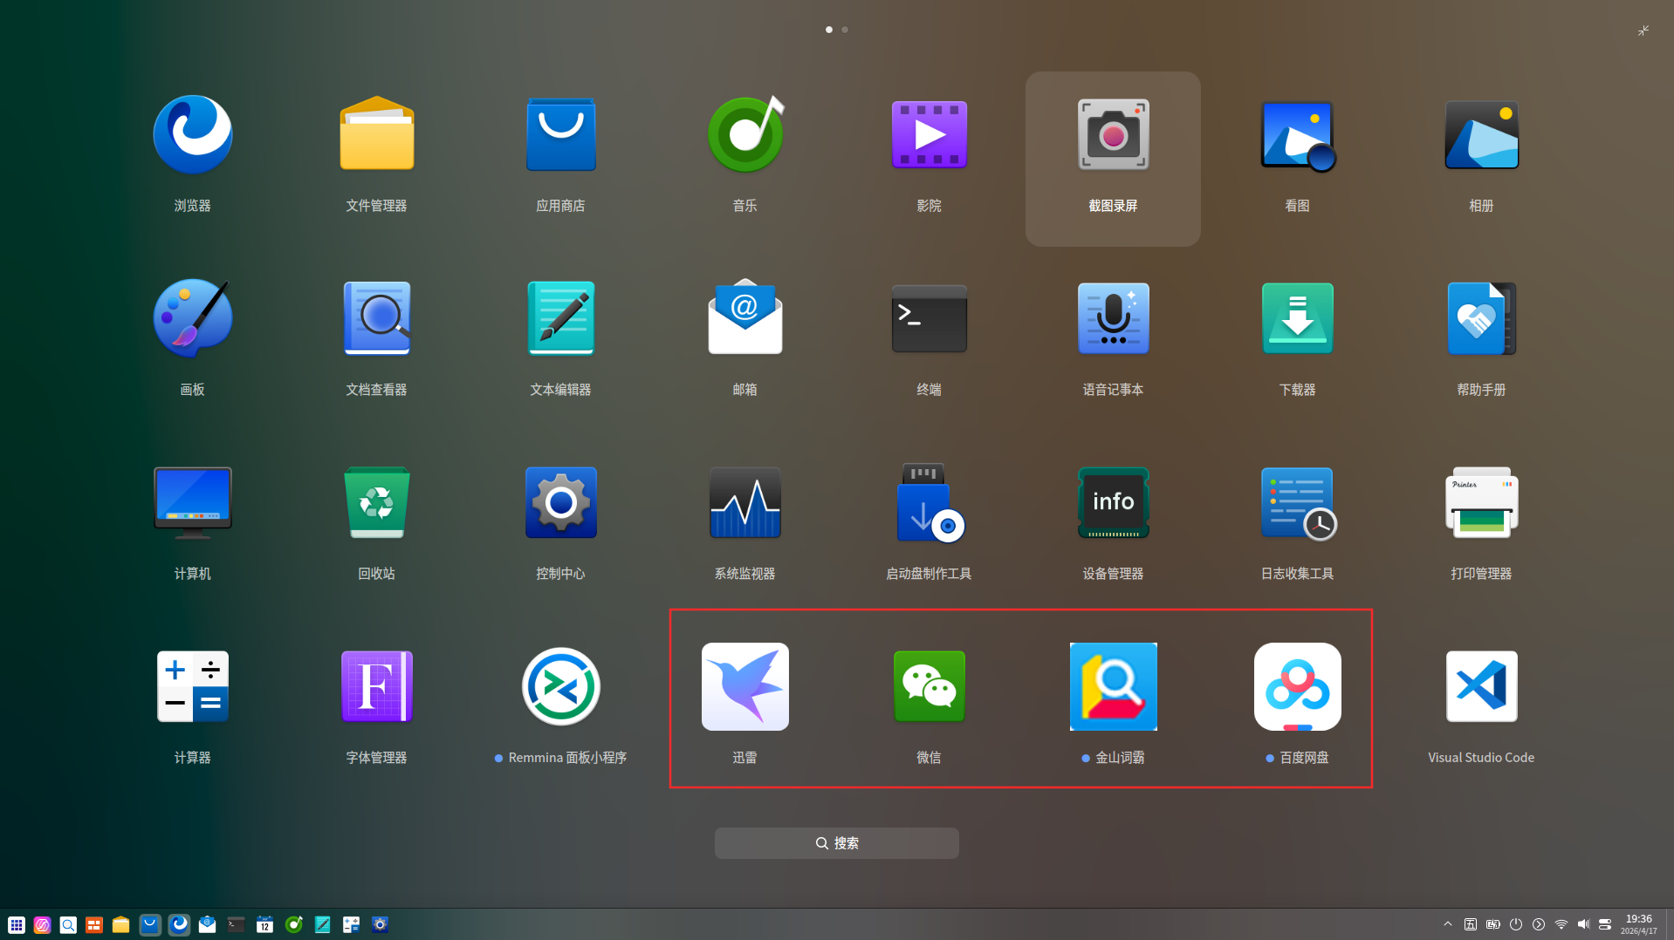Open the 设备管理器 device manager
This screenshot has width=1674, height=940.
tap(1114, 503)
